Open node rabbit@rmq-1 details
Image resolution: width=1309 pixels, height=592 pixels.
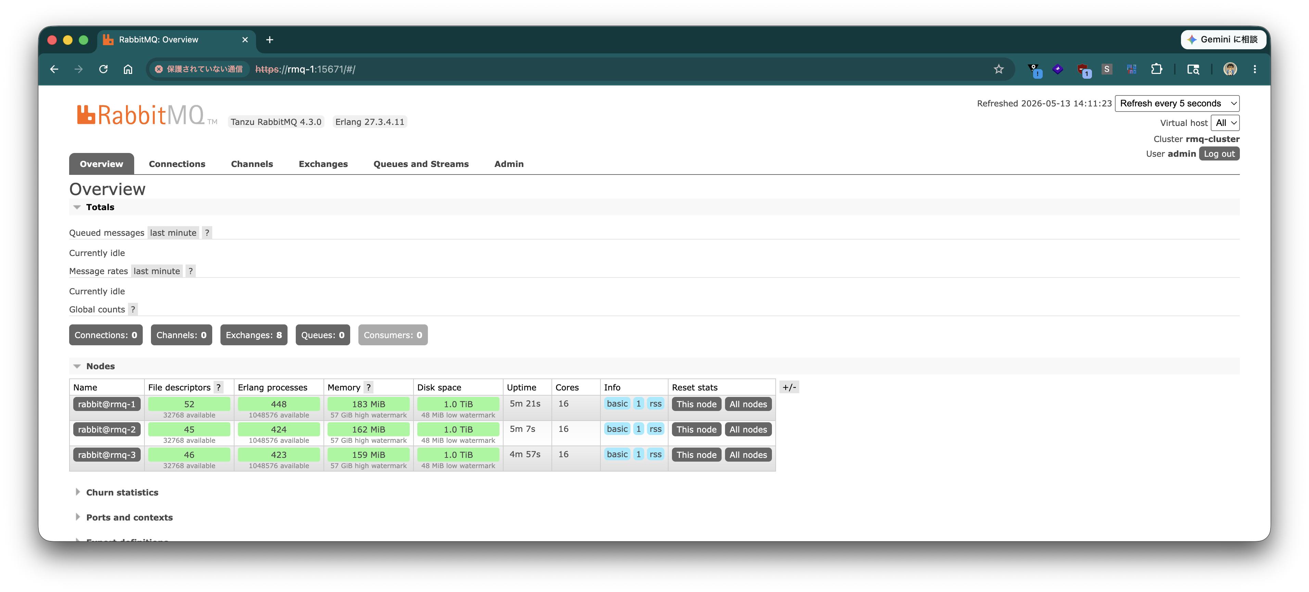pyautogui.click(x=107, y=404)
